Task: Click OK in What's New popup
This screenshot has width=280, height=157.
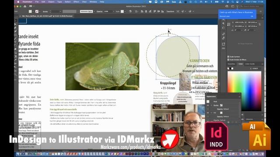Action: point(252,16)
